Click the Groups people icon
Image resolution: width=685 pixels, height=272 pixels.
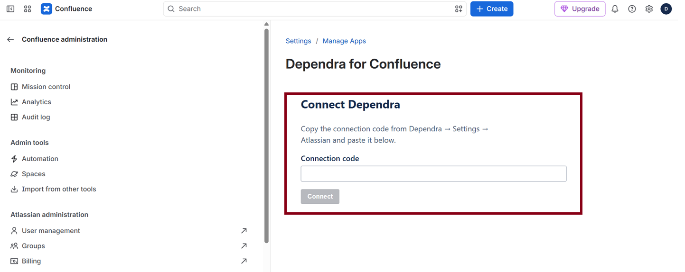click(14, 246)
